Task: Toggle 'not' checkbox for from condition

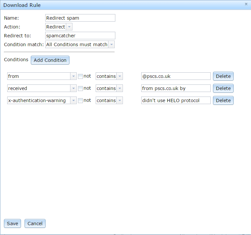Action: point(80,76)
